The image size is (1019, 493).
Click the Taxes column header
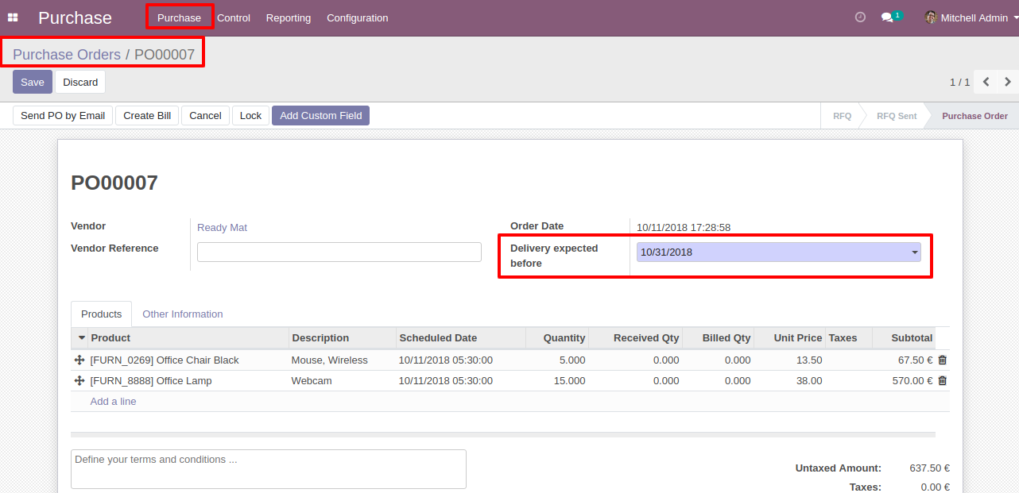pos(849,338)
